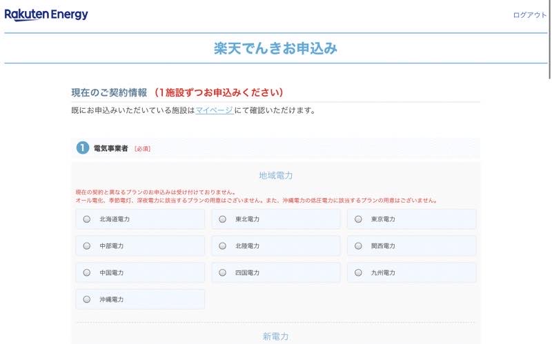Select the 東北電力 radio button
552x344 pixels.
coord(222,219)
